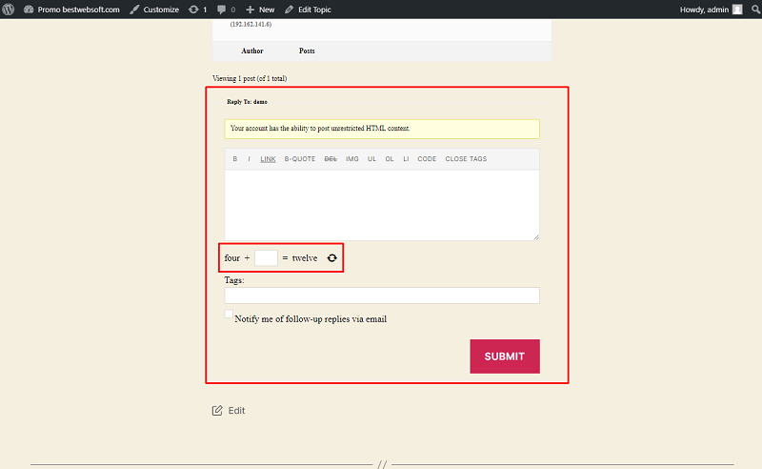Viewport: 762px width, 469px height.
Task: Click the OL list quicktag button
Action: coord(390,159)
